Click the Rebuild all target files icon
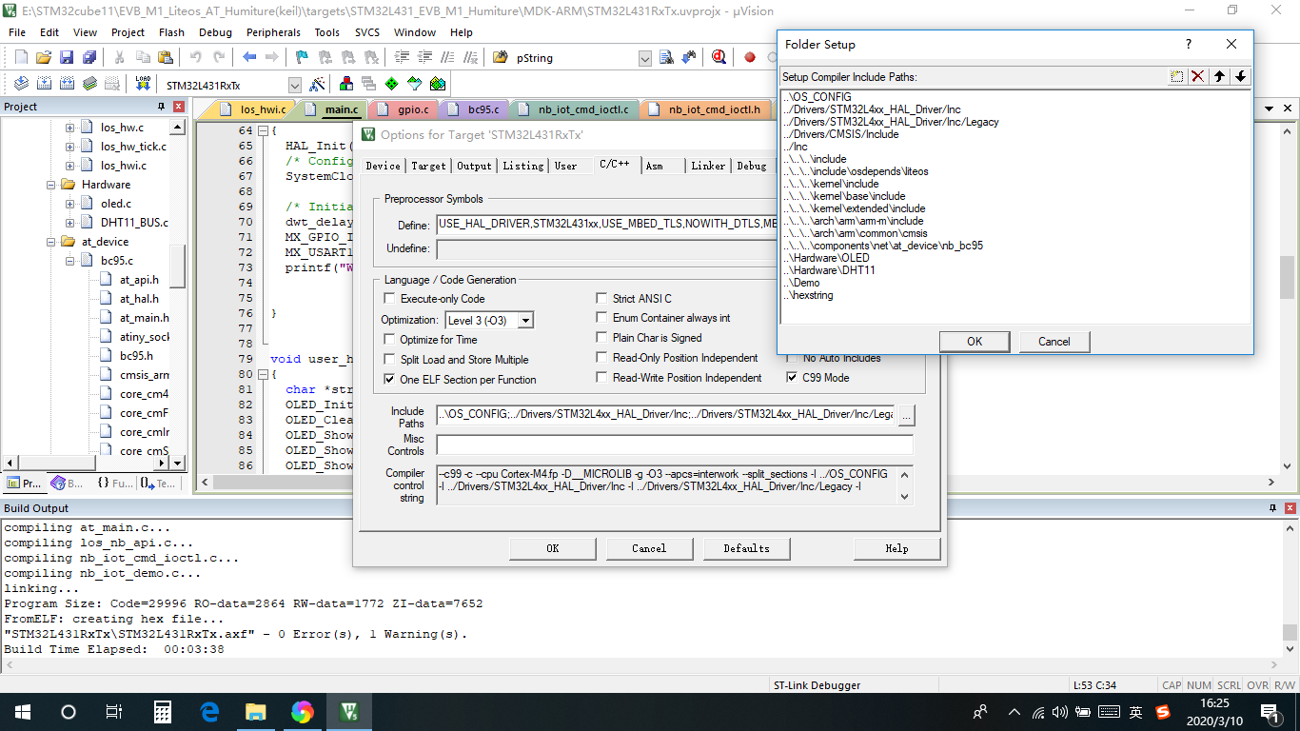 (67, 83)
